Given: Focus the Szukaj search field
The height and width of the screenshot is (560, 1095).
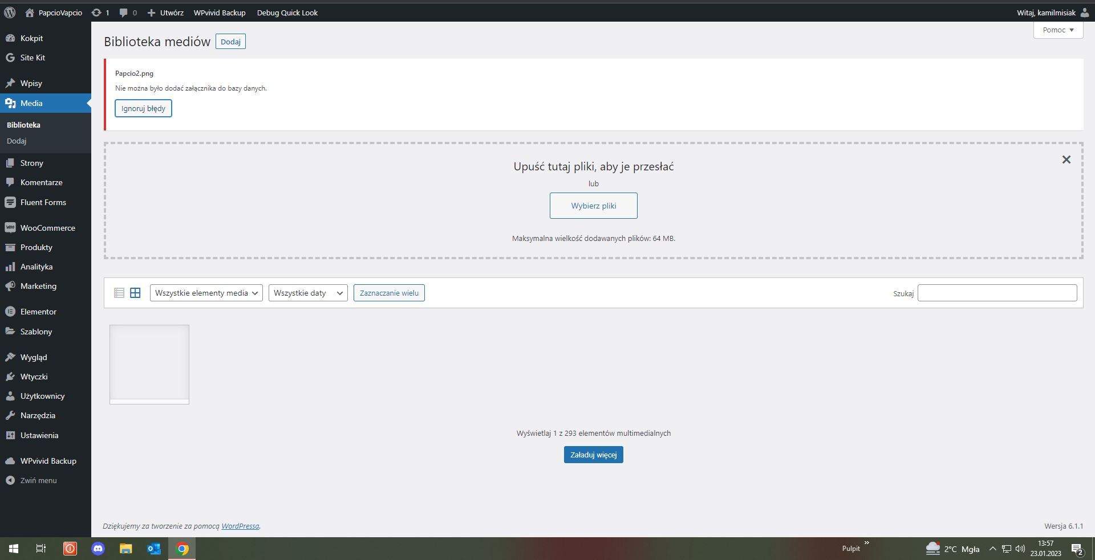Looking at the screenshot, I should 996,293.
